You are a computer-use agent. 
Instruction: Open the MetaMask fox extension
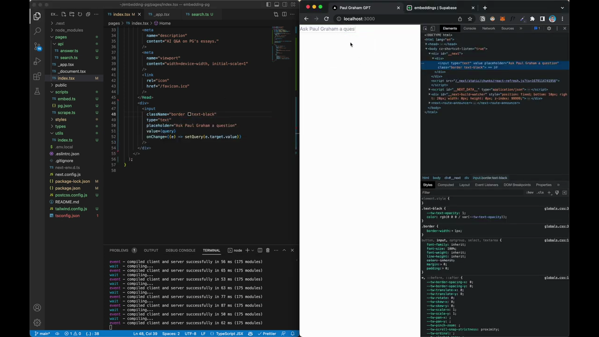click(x=502, y=19)
